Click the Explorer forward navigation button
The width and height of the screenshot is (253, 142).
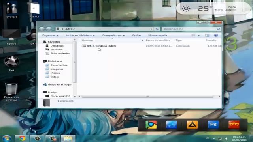tap(48, 29)
